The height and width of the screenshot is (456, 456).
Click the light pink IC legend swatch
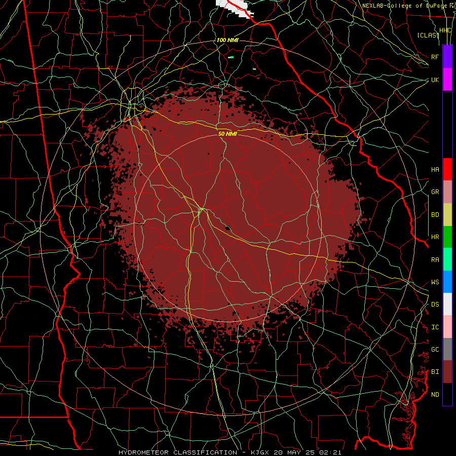coord(447,327)
